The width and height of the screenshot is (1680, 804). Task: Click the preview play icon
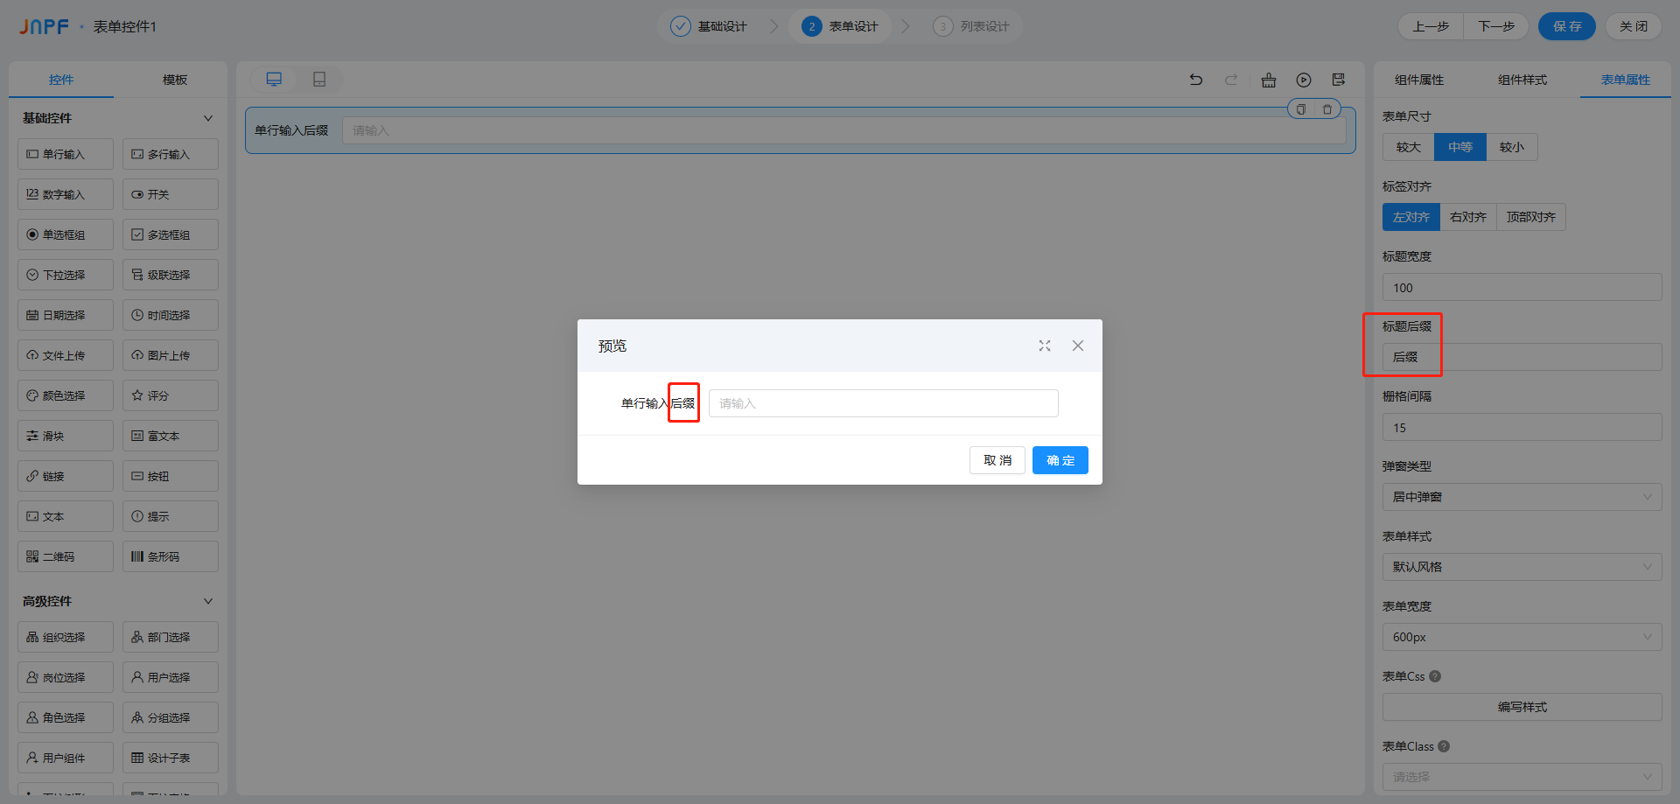coord(1304,80)
